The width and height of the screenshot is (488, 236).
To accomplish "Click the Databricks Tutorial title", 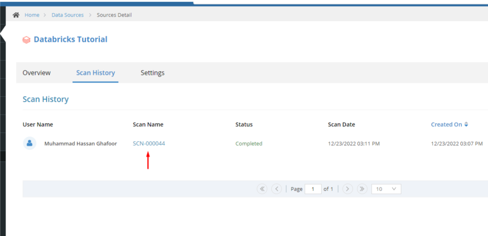I will click(70, 39).
